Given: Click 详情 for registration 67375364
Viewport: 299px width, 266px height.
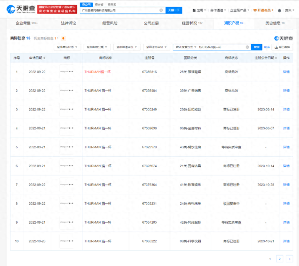Looking at the screenshot, I should point(286,185).
